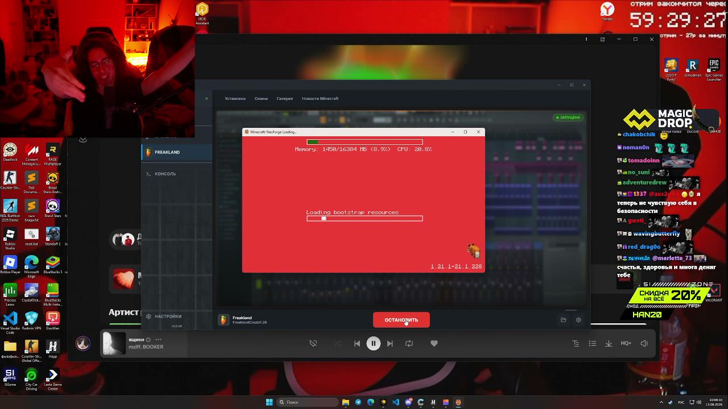Open НАСТРОЙКИ in the launcher sidebar
This screenshot has height=409, width=728.
tap(164, 316)
